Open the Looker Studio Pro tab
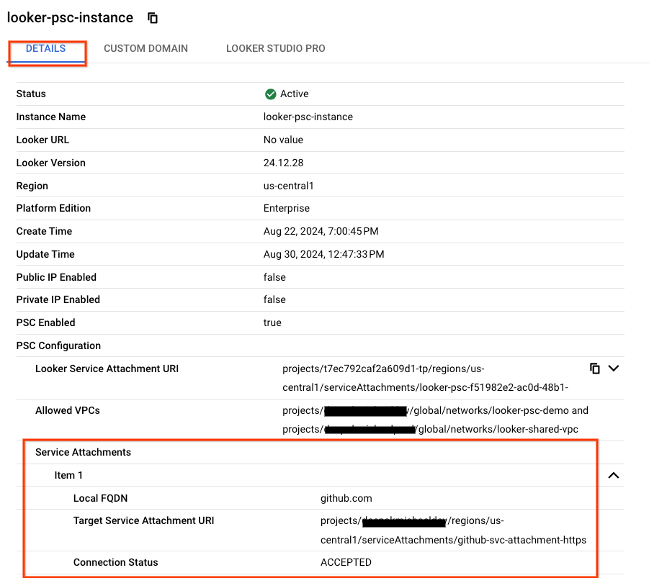This screenshot has width=649, height=578. (275, 49)
